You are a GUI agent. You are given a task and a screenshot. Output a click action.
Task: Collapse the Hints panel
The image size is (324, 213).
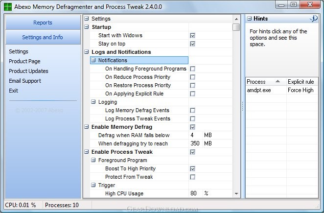[x=250, y=19]
